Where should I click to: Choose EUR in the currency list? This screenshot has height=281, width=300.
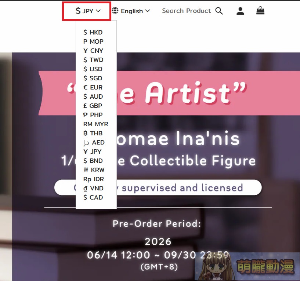tap(93, 87)
